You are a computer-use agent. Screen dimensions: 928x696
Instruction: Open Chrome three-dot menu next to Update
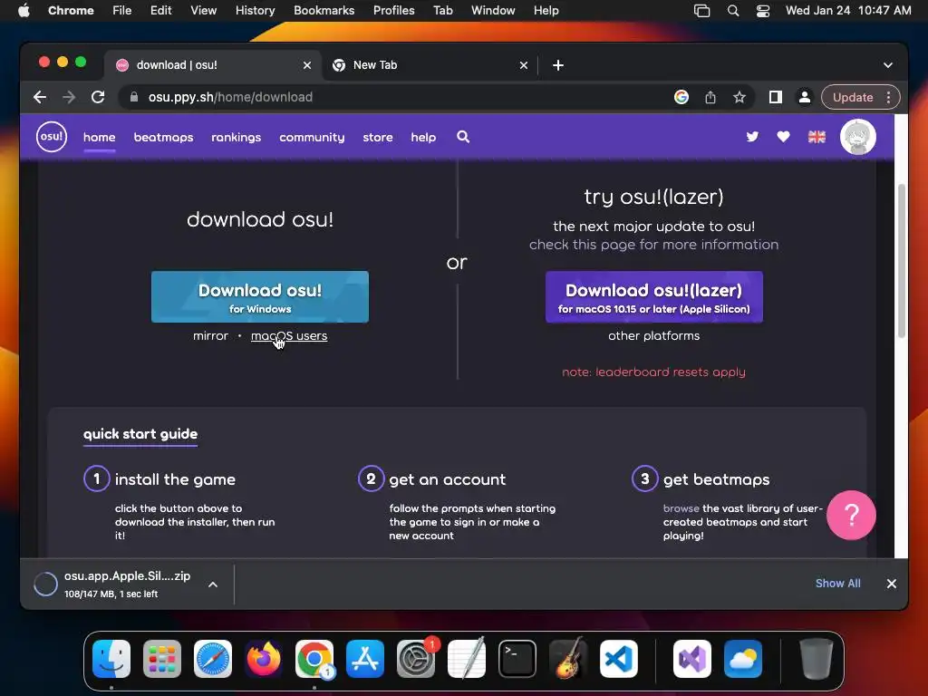(888, 97)
